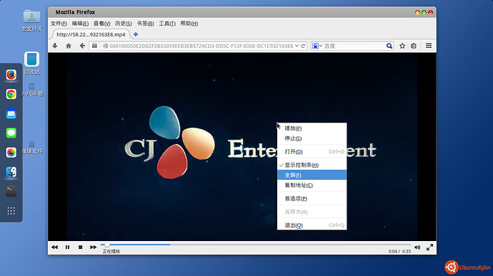Select 播放(P) in the context menu
Viewport: 493px width, 276px height.
click(x=312, y=128)
